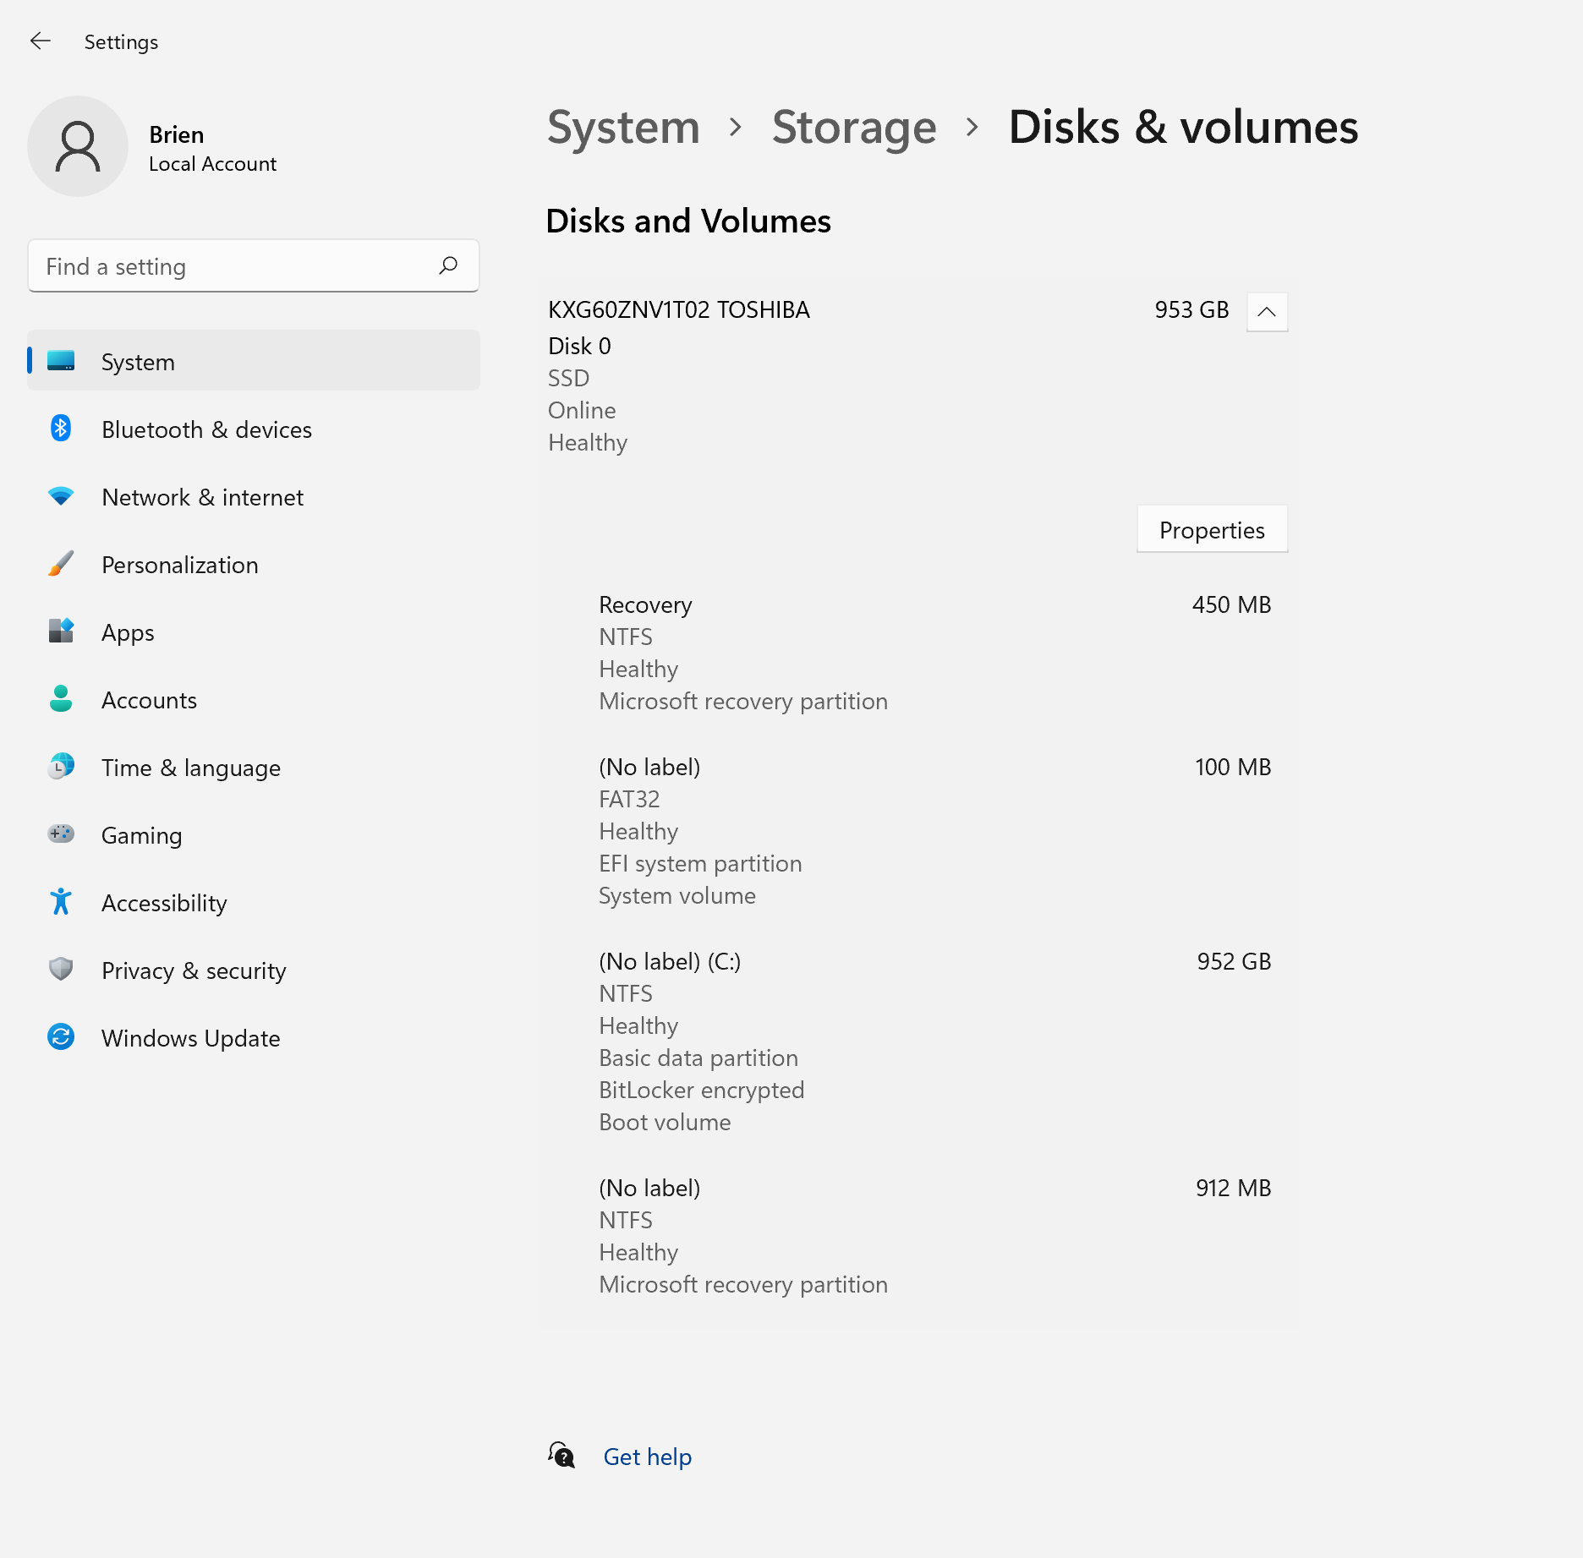This screenshot has width=1583, height=1558.
Task: Click the Windows Update icon
Action: 60,1038
